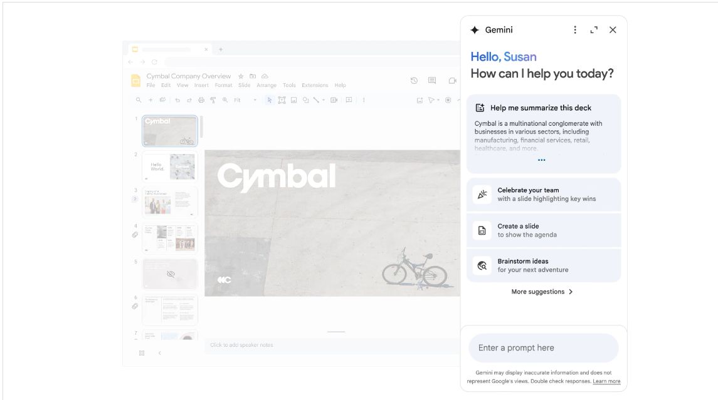Click the document icon beside Create a slide

(482, 230)
